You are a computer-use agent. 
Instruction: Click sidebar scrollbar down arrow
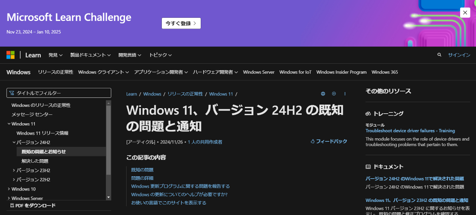[x=108, y=197]
